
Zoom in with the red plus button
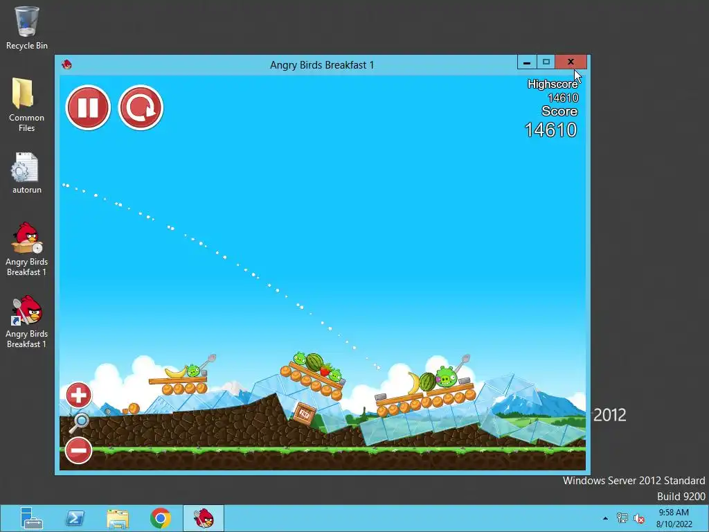point(79,396)
